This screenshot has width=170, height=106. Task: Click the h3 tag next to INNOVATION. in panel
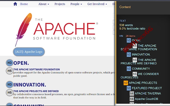pyautogui.click(x=129, y=55)
